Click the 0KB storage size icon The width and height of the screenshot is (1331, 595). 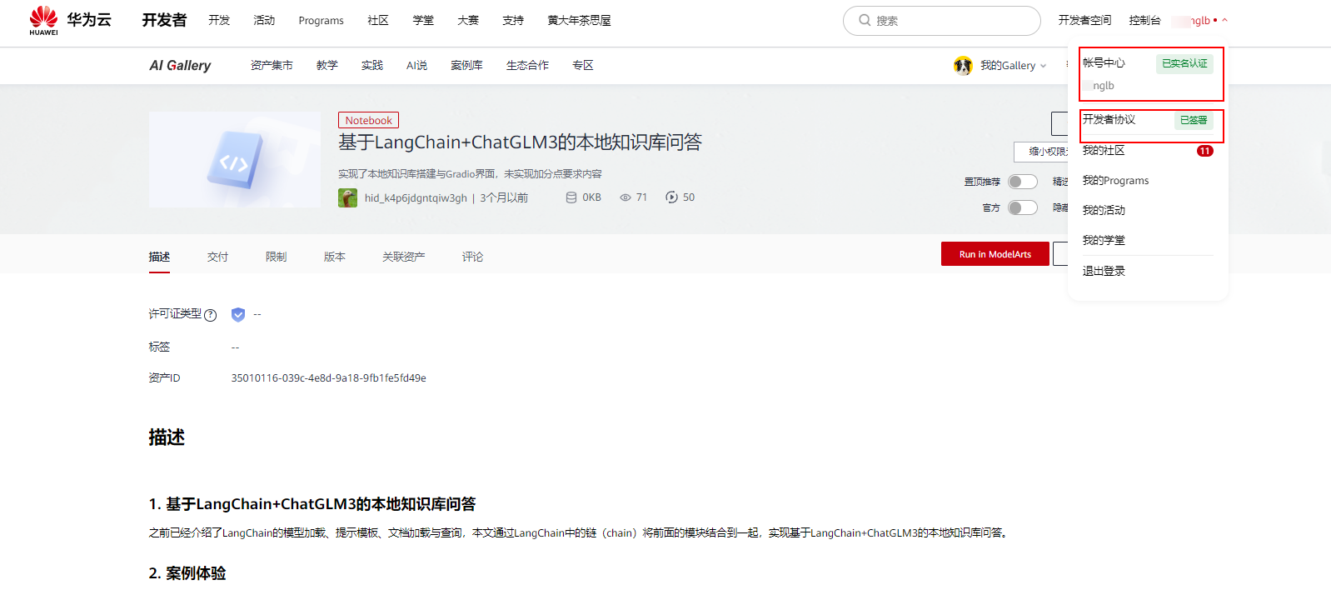click(571, 197)
